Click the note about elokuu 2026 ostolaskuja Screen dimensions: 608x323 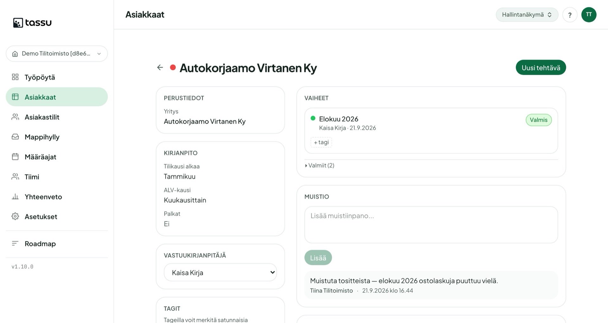(404, 281)
